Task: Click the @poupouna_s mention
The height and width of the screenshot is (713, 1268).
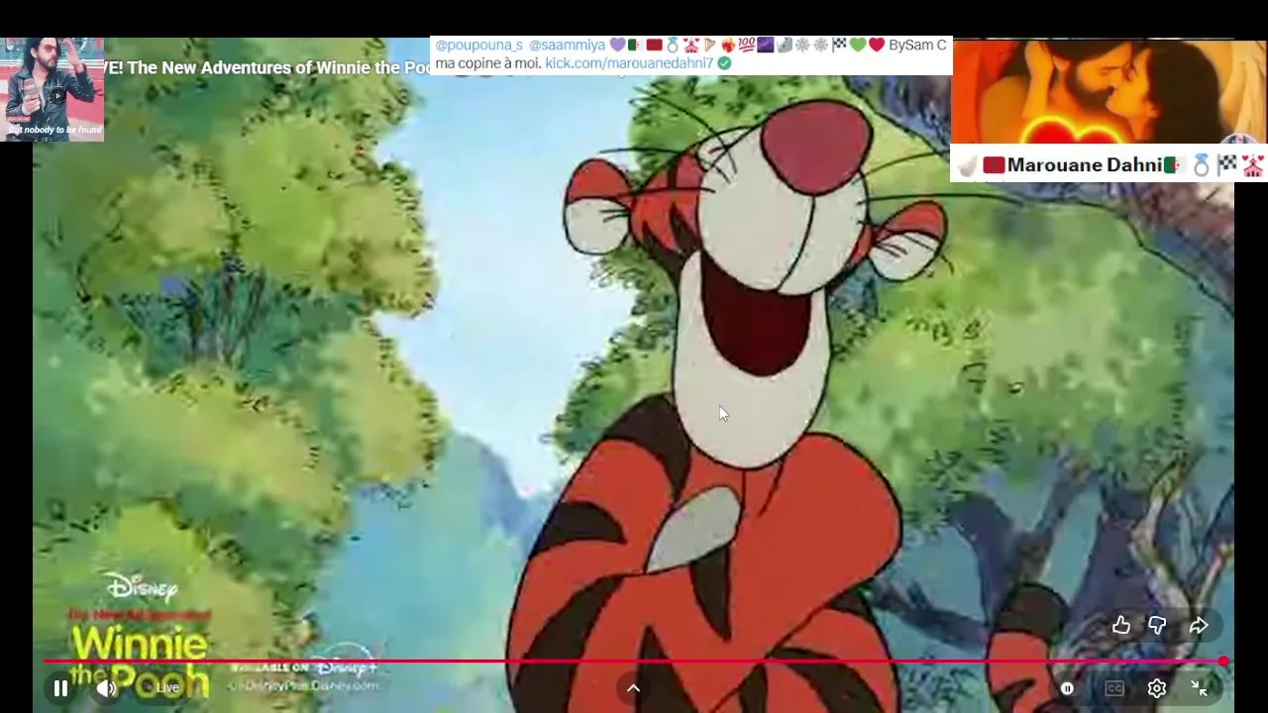Action: [478, 46]
